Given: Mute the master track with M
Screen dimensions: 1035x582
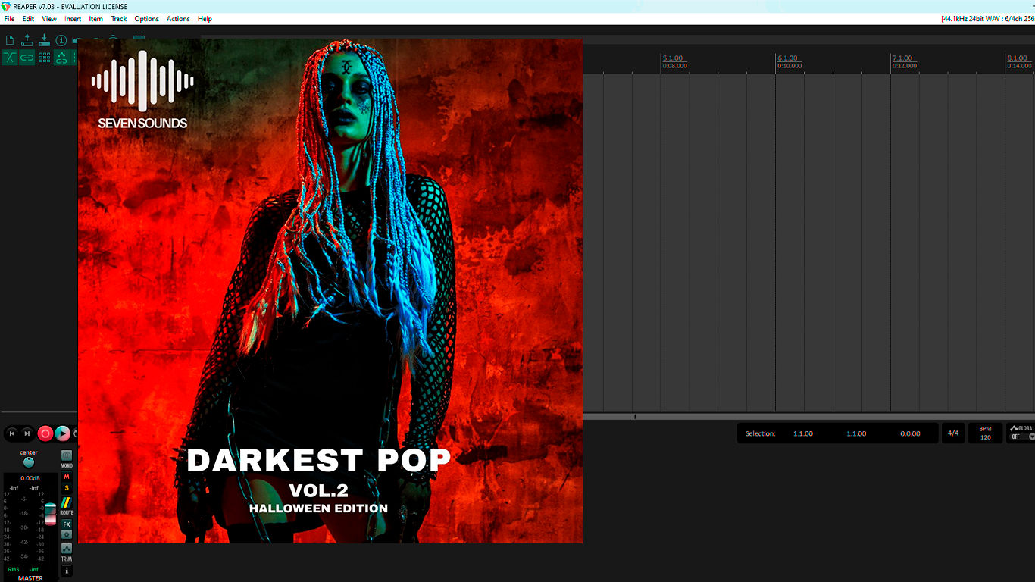Looking at the screenshot, I should click(67, 477).
